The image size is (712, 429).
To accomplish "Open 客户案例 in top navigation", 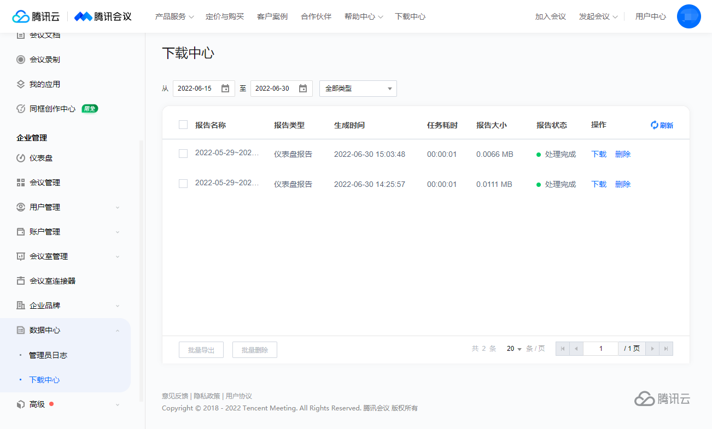I will pos(272,16).
